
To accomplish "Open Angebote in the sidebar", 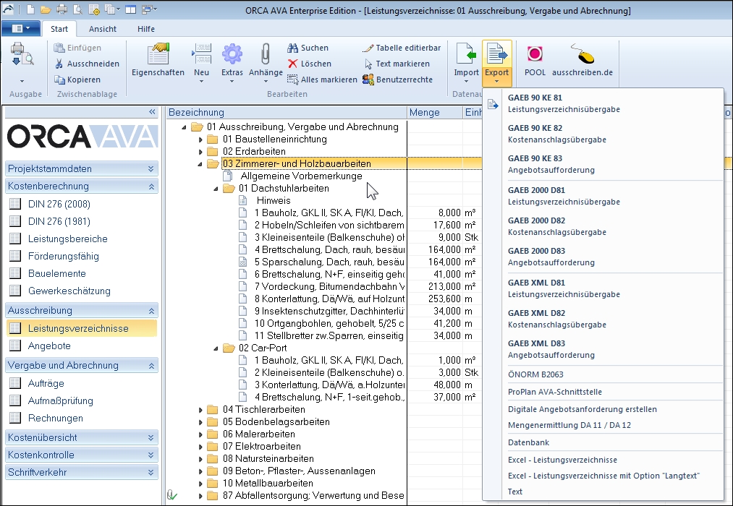I will 49,346.
